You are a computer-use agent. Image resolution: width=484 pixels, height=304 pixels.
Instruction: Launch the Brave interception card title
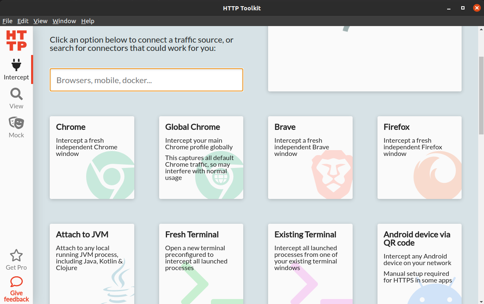(285, 127)
